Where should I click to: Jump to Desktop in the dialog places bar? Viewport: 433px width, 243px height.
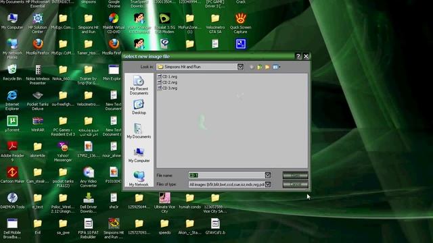click(x=139, y=107)
